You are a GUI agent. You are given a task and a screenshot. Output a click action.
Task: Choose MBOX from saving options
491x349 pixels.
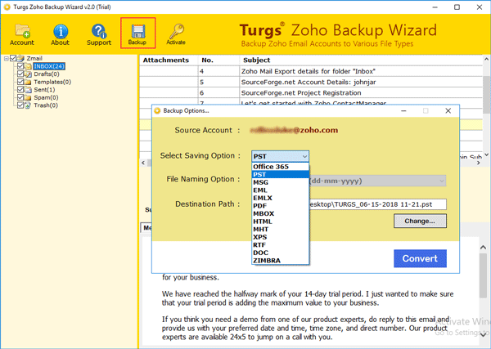pyautogui.click(x=280, y=213)
